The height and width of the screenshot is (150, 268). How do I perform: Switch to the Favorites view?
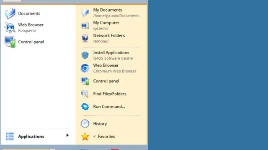click(x=112, y=136)
